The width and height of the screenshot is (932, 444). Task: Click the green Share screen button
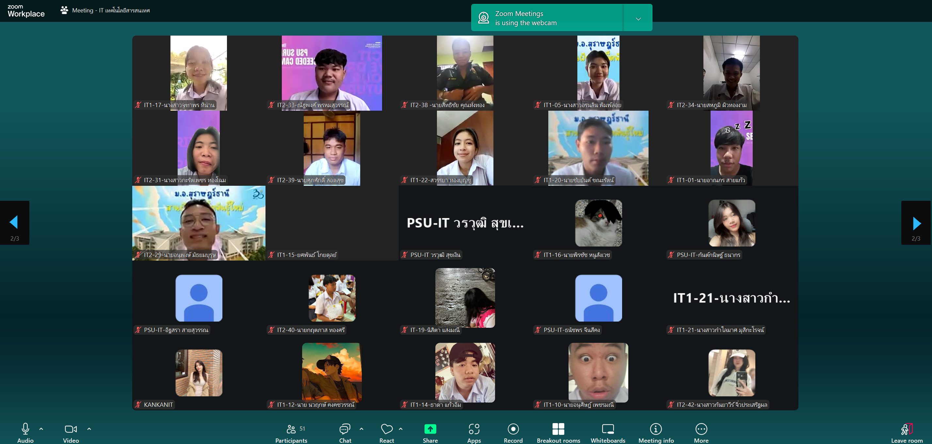click(430, 429)
